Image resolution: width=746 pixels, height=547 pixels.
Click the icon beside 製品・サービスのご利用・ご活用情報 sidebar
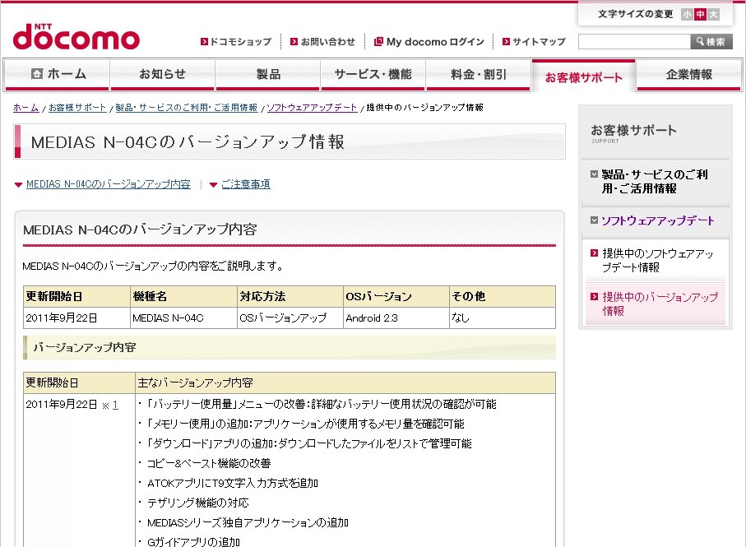click(594, 174)
